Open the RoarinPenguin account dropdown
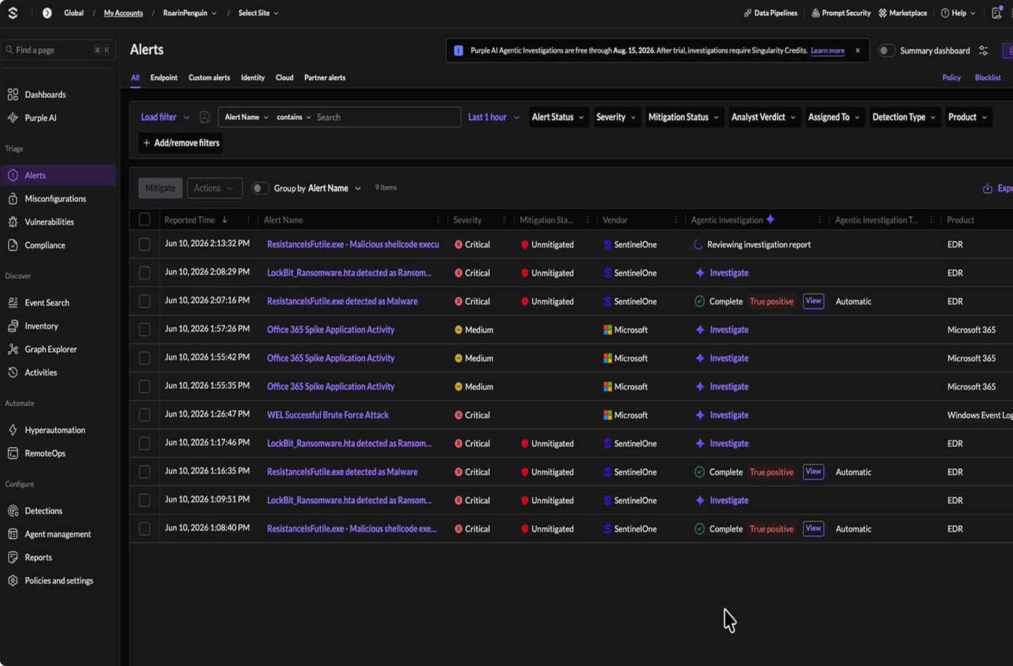This screenshot has width=1013, height=666. tap(190, 13)
